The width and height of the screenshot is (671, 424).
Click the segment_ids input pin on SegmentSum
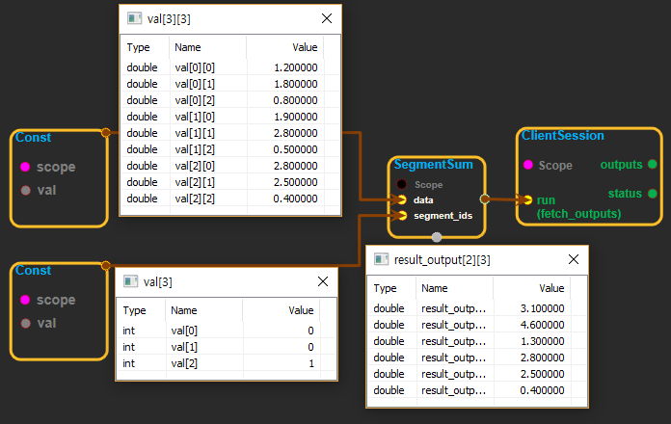(402, 216)
